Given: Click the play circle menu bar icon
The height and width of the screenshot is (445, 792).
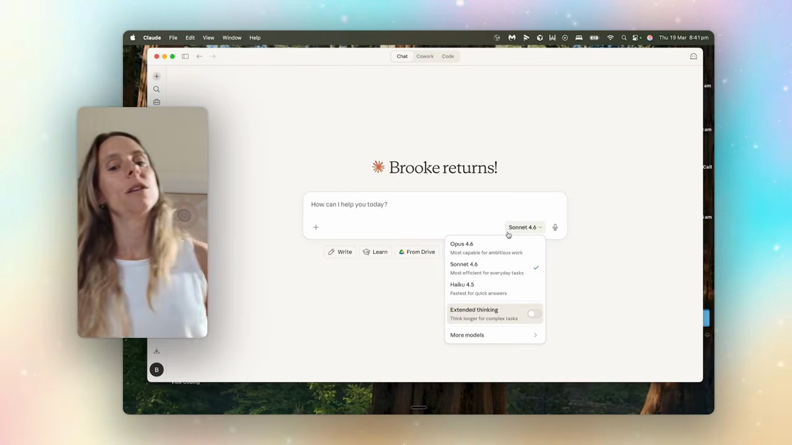Looking at the screenshot, I should pyautogui.click(x=565, y=38).
